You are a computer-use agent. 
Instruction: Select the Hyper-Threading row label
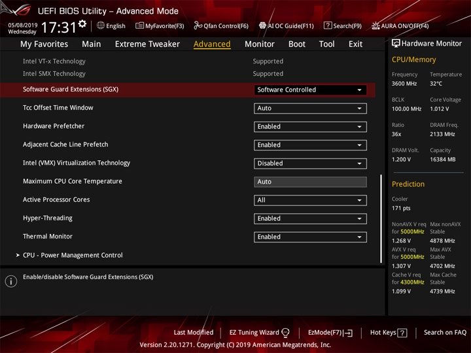click(x=48, y=218)
